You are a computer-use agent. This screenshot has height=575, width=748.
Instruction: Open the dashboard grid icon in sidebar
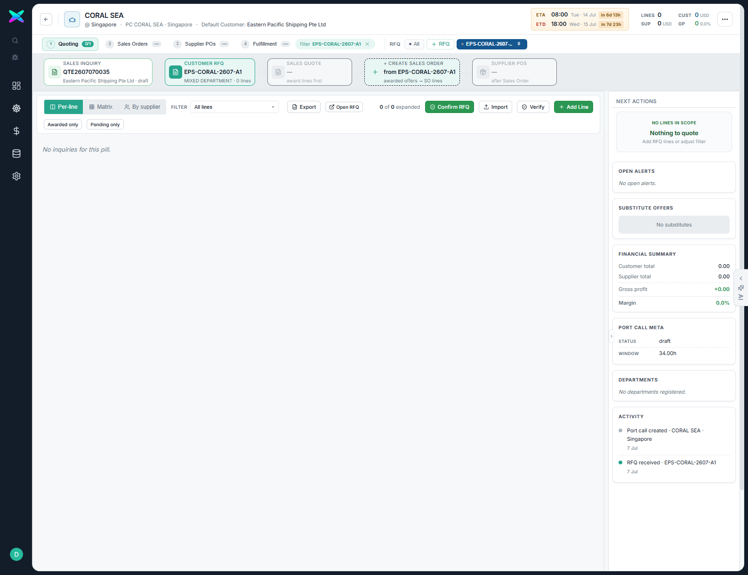coord(16,86)
